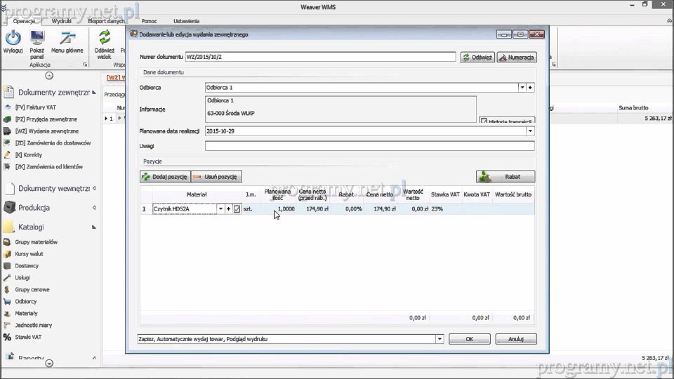Click the Wyloguj logout icon

click(x=13, y=39)
